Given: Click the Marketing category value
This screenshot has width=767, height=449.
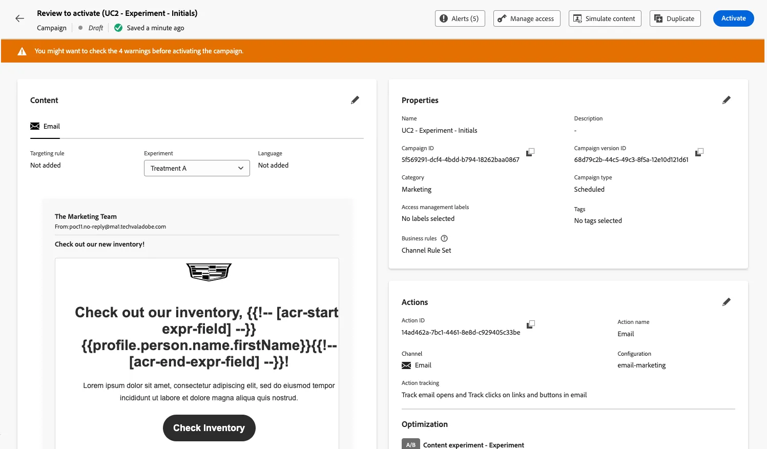Looking at the screenshot, I should click(x=417, y=190).
